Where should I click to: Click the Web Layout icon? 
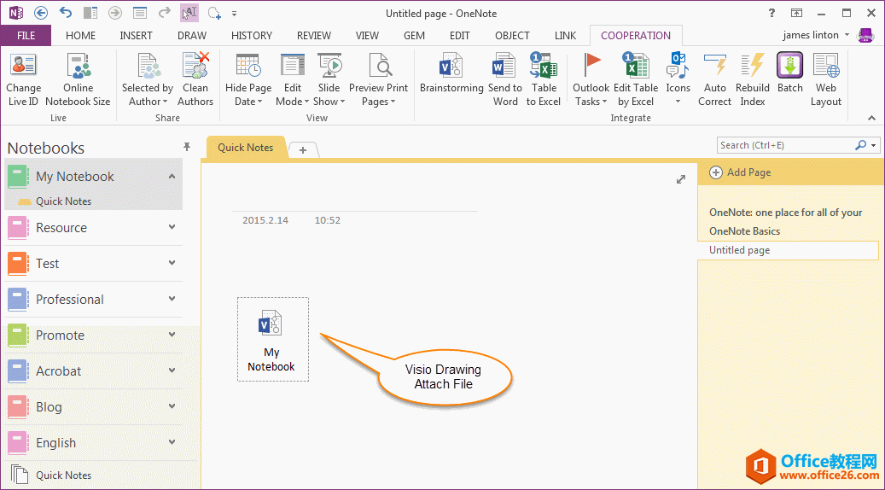tap(826, 66)
